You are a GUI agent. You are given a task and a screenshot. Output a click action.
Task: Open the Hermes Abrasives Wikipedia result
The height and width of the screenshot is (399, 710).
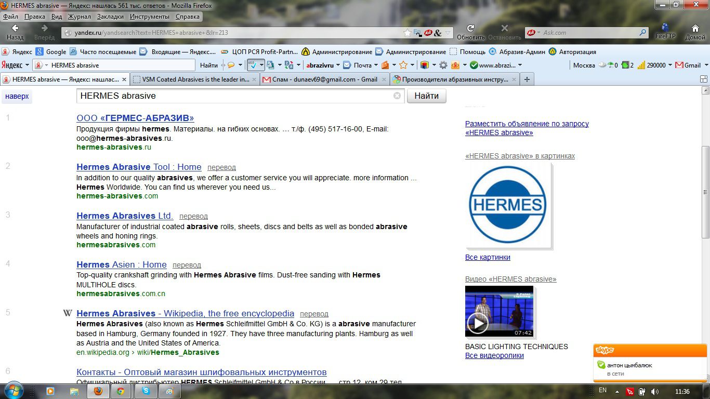tap(185, 313)
